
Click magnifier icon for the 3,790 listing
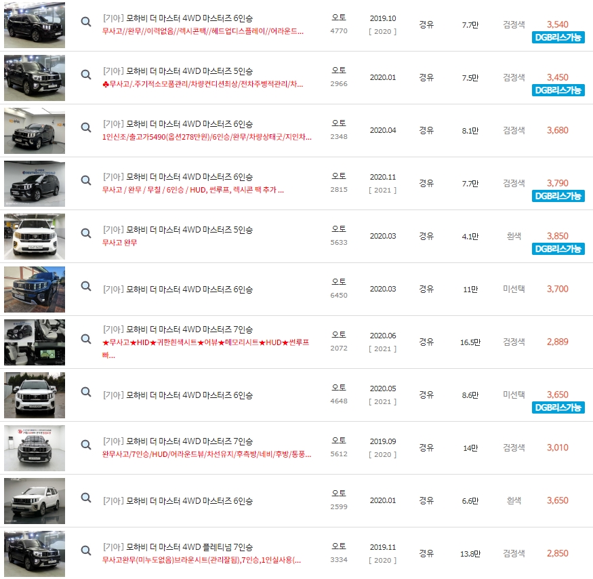pos(86,180)
